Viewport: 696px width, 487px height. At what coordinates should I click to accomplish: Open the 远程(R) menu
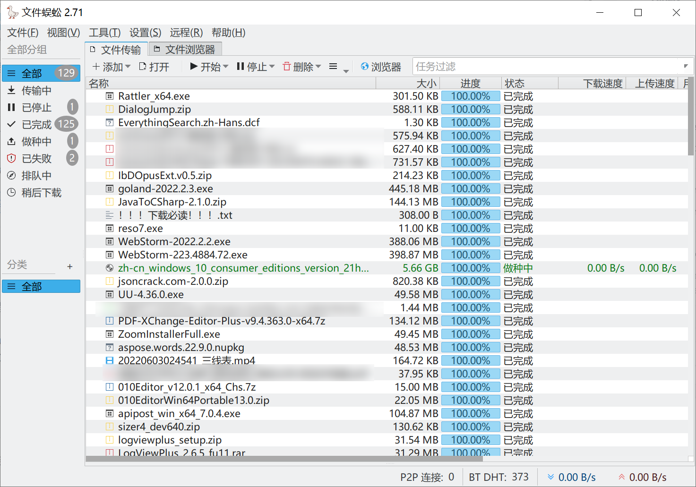click(186, 33)
